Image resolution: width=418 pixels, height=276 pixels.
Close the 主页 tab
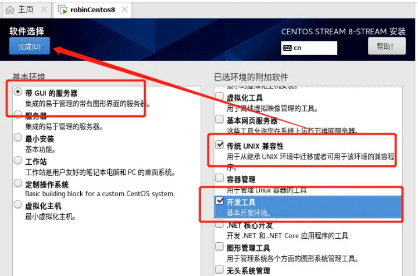pyautogui.click(x=44, y=10)
